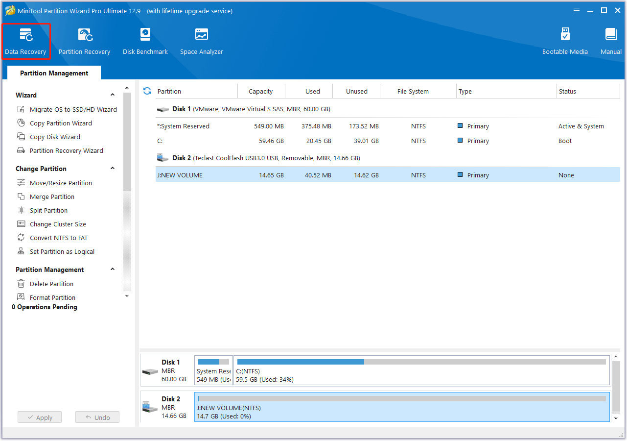Click the blue Primary type square for C:
This screenshot has height=441, width=627.
tap(460, 140)
